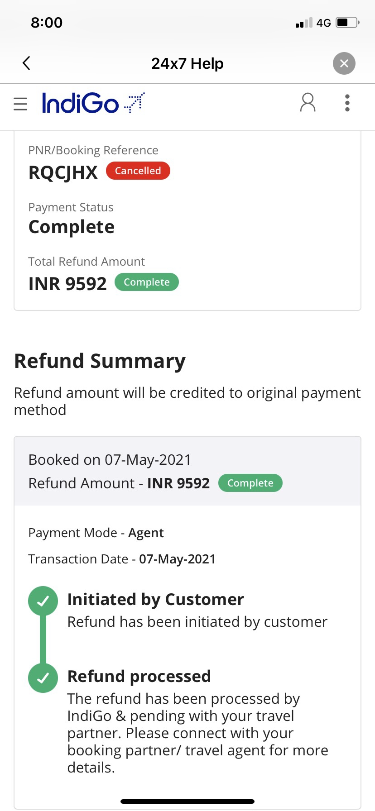Tap the Refund processed step title

[x=139, y=676]
